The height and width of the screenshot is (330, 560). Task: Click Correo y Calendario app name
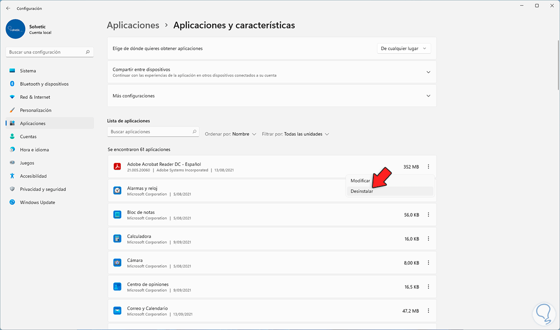tap(147, 309)
